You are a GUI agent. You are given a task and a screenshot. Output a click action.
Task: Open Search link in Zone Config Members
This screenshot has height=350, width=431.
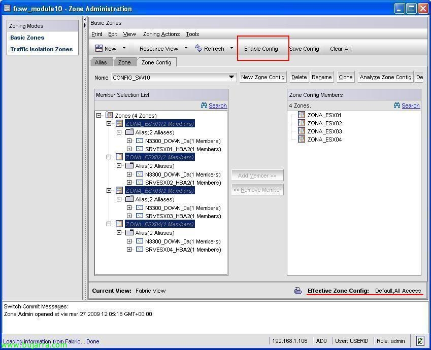click(410, 106)
